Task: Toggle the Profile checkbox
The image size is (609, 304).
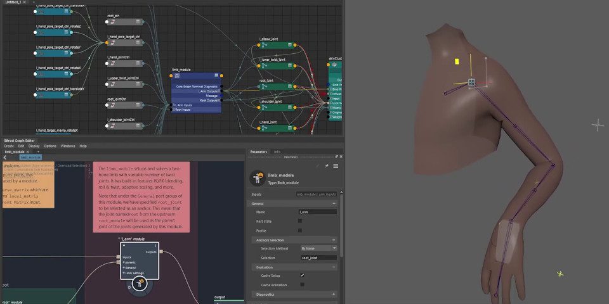Action: coord(301,231)
